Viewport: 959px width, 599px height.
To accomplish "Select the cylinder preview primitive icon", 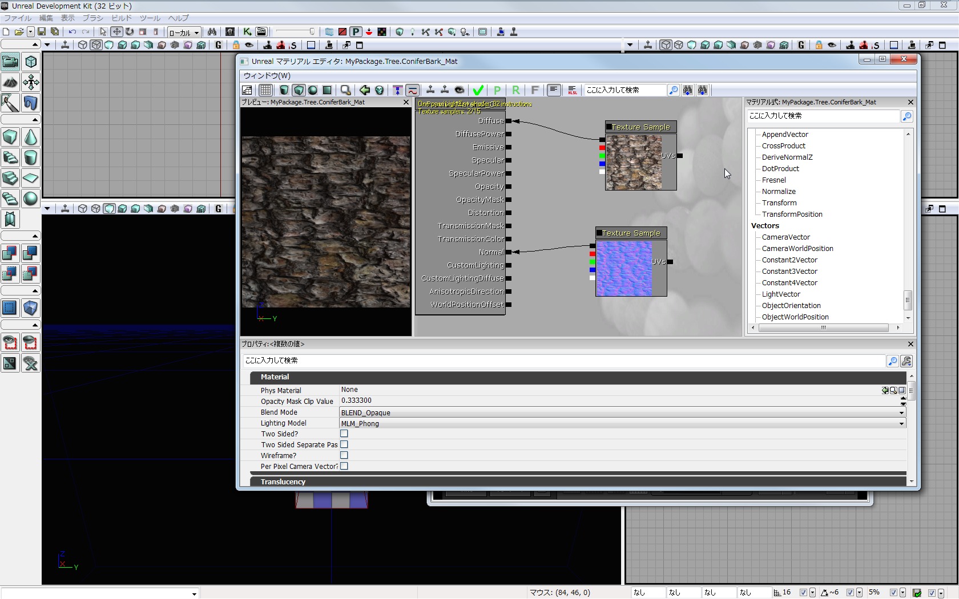I will (x=284, y=90).
